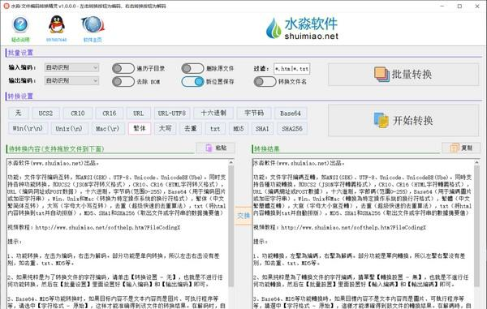Select the MD5 conversion option
This screenshot has width=487, height=309.
[239, 128]
